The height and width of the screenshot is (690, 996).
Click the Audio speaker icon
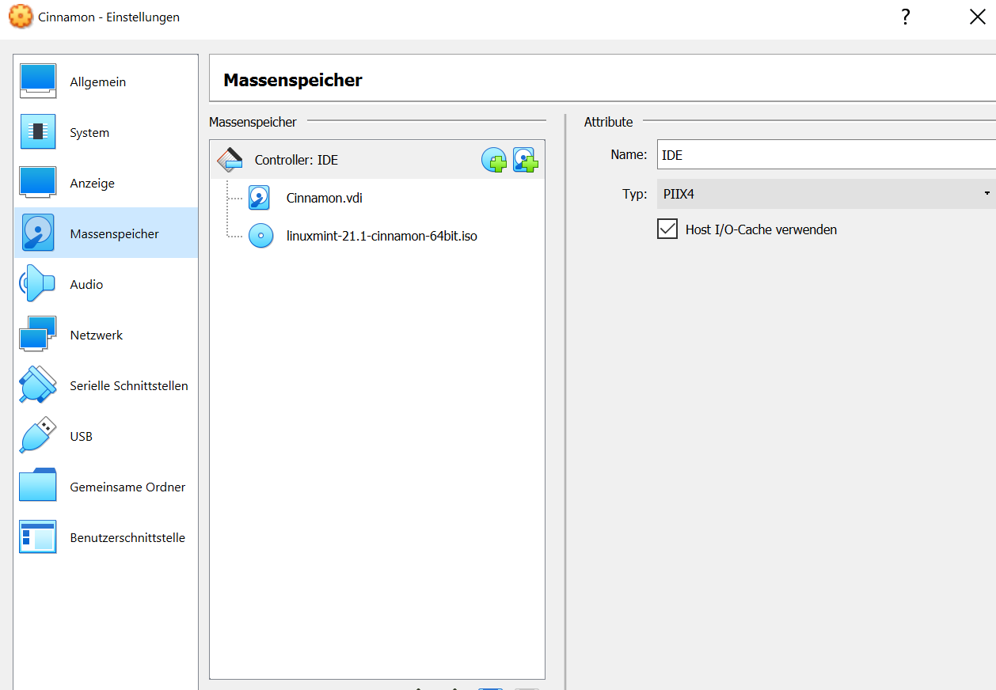pos(37,283)
